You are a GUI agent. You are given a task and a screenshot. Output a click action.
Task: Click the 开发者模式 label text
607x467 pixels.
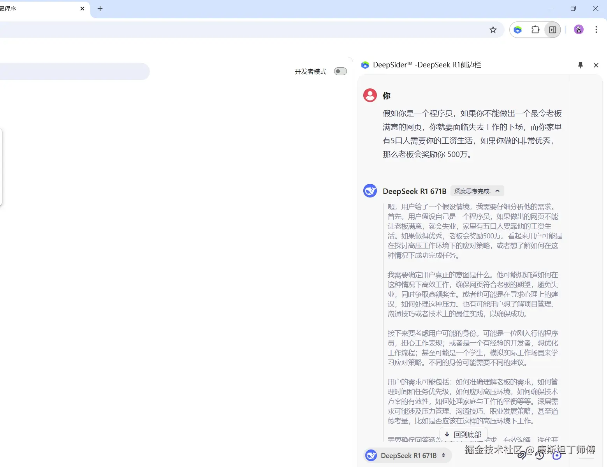pyautogui.click(x=310, y=72)
